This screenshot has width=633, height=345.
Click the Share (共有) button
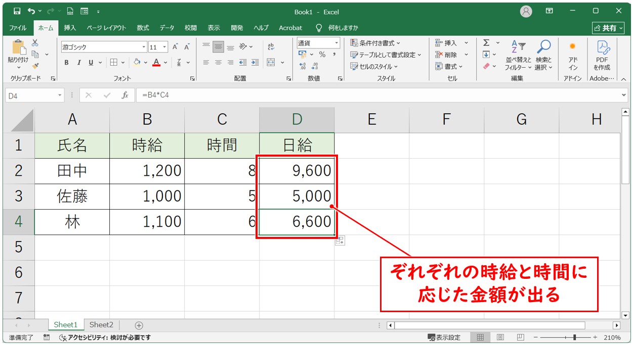pos(609,28)
